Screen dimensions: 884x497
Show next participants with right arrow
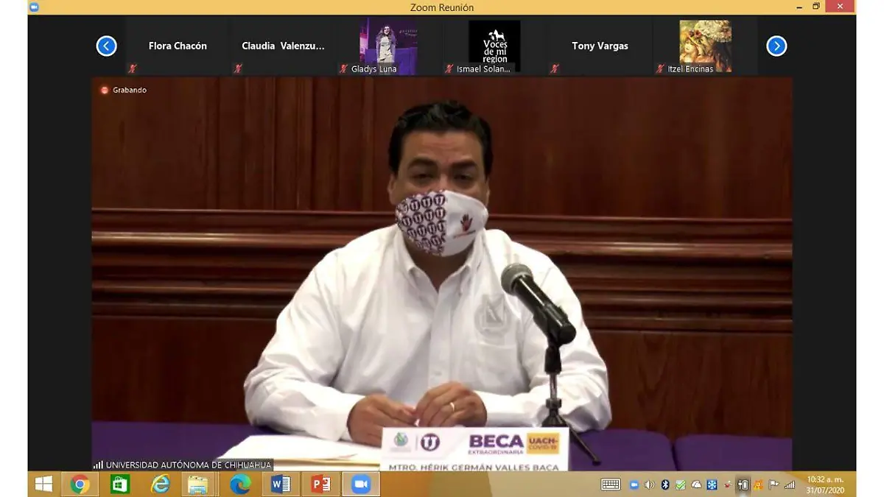tap(776, 46)
